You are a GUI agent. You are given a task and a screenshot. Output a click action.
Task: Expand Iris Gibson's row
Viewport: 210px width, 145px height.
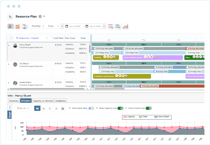tap(9, 64)
